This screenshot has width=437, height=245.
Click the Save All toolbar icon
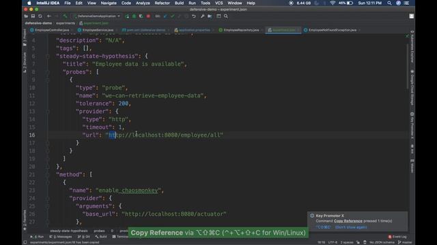[33, 16]
